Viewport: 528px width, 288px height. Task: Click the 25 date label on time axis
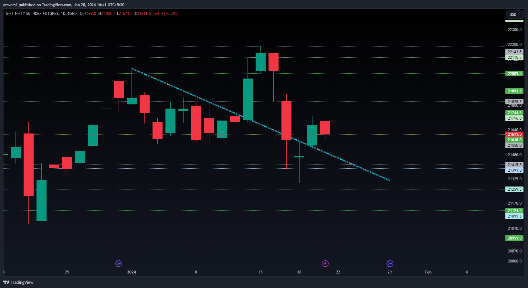[x=67, y=272]
